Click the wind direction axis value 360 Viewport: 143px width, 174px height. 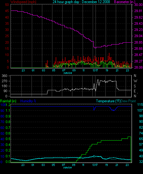click(x=5, y=76)
